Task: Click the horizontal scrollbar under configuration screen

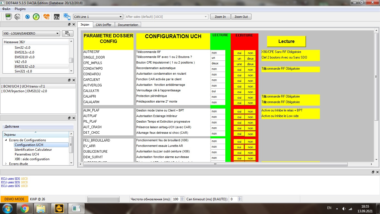Action: (215, 164)
